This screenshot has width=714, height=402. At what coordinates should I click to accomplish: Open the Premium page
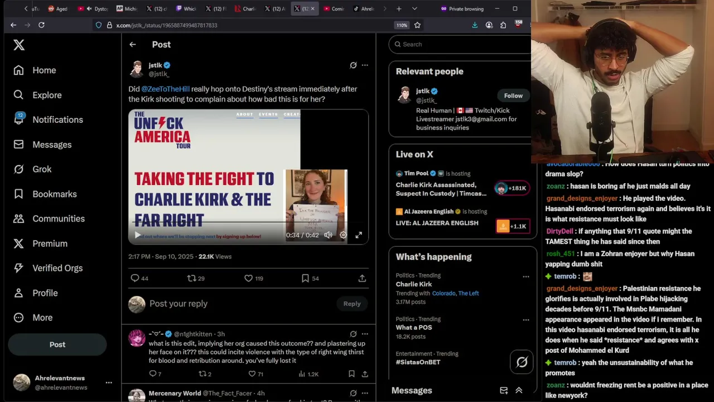(x=40, y=243)
